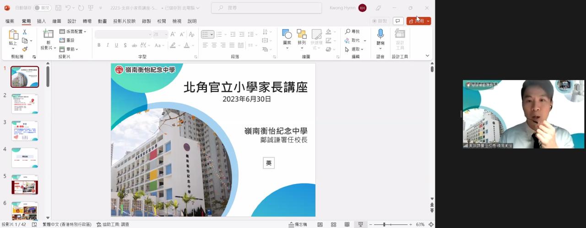The width and height of the screenshot is (586, 228).
Task: Switch to the 動畫 Animations tab
Action: (x=102, y=21)
